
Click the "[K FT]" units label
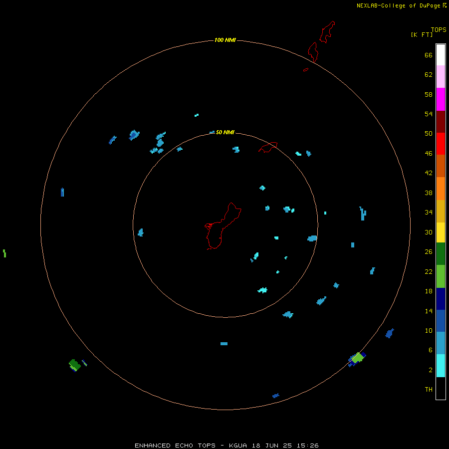coord(422,34)
